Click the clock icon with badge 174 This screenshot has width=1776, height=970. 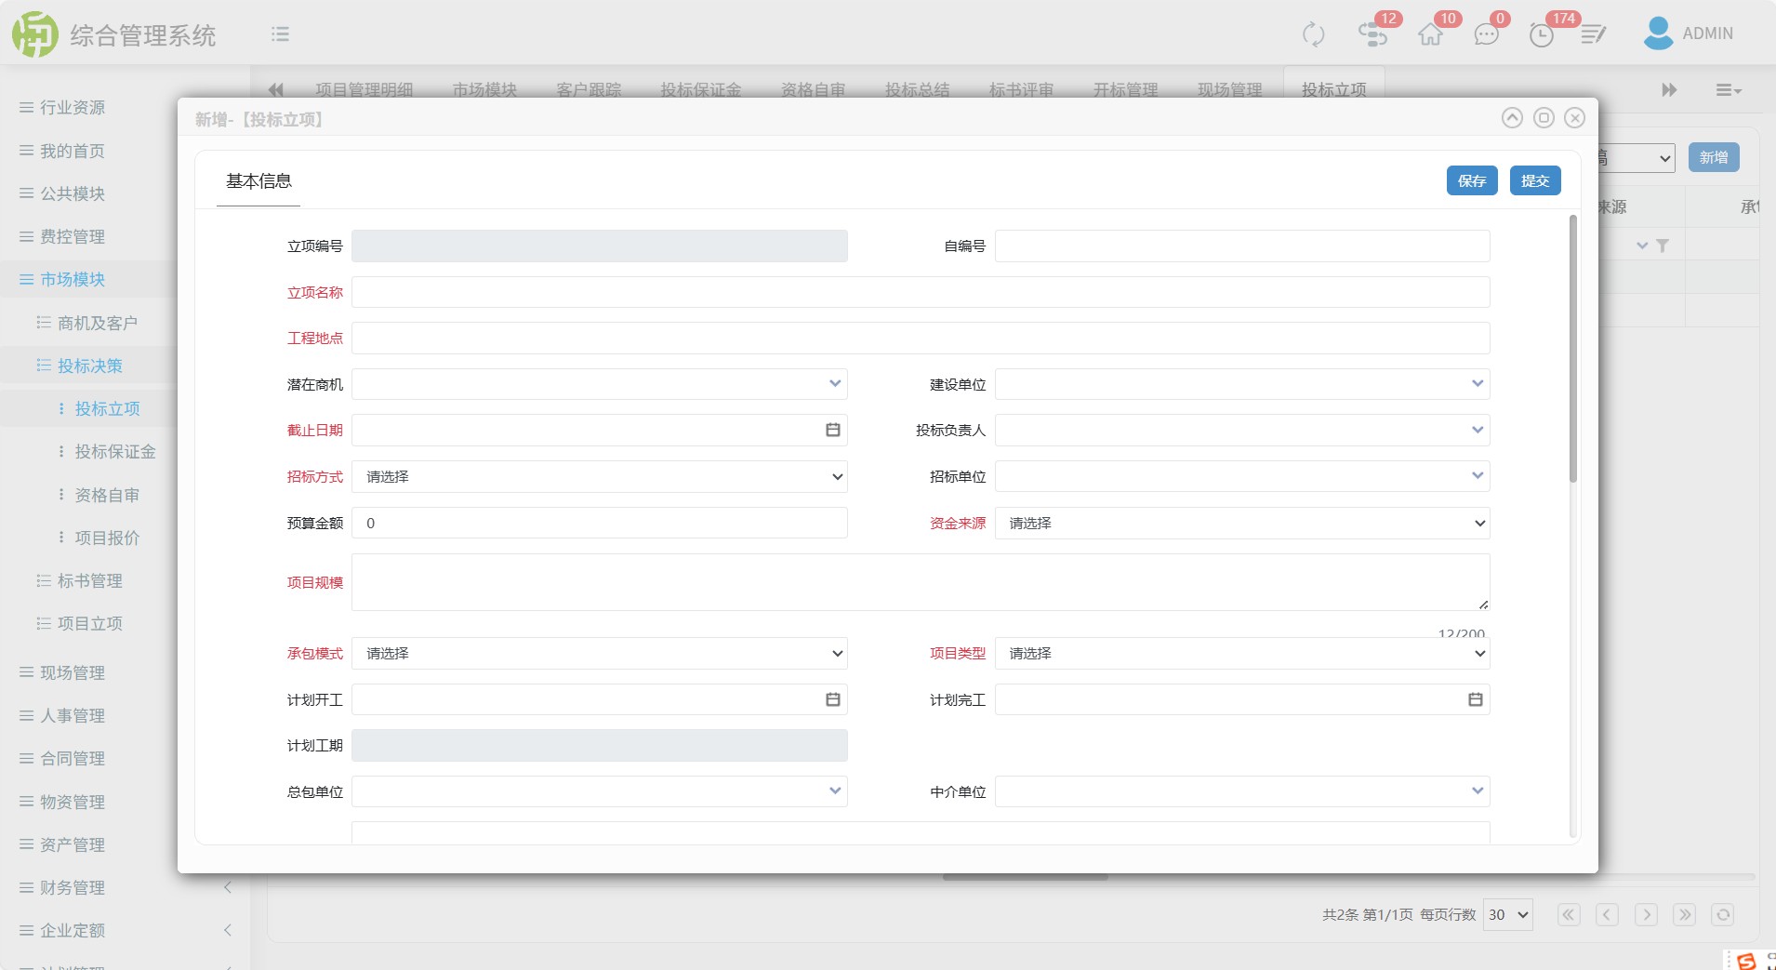click(x=1541, y=35)
